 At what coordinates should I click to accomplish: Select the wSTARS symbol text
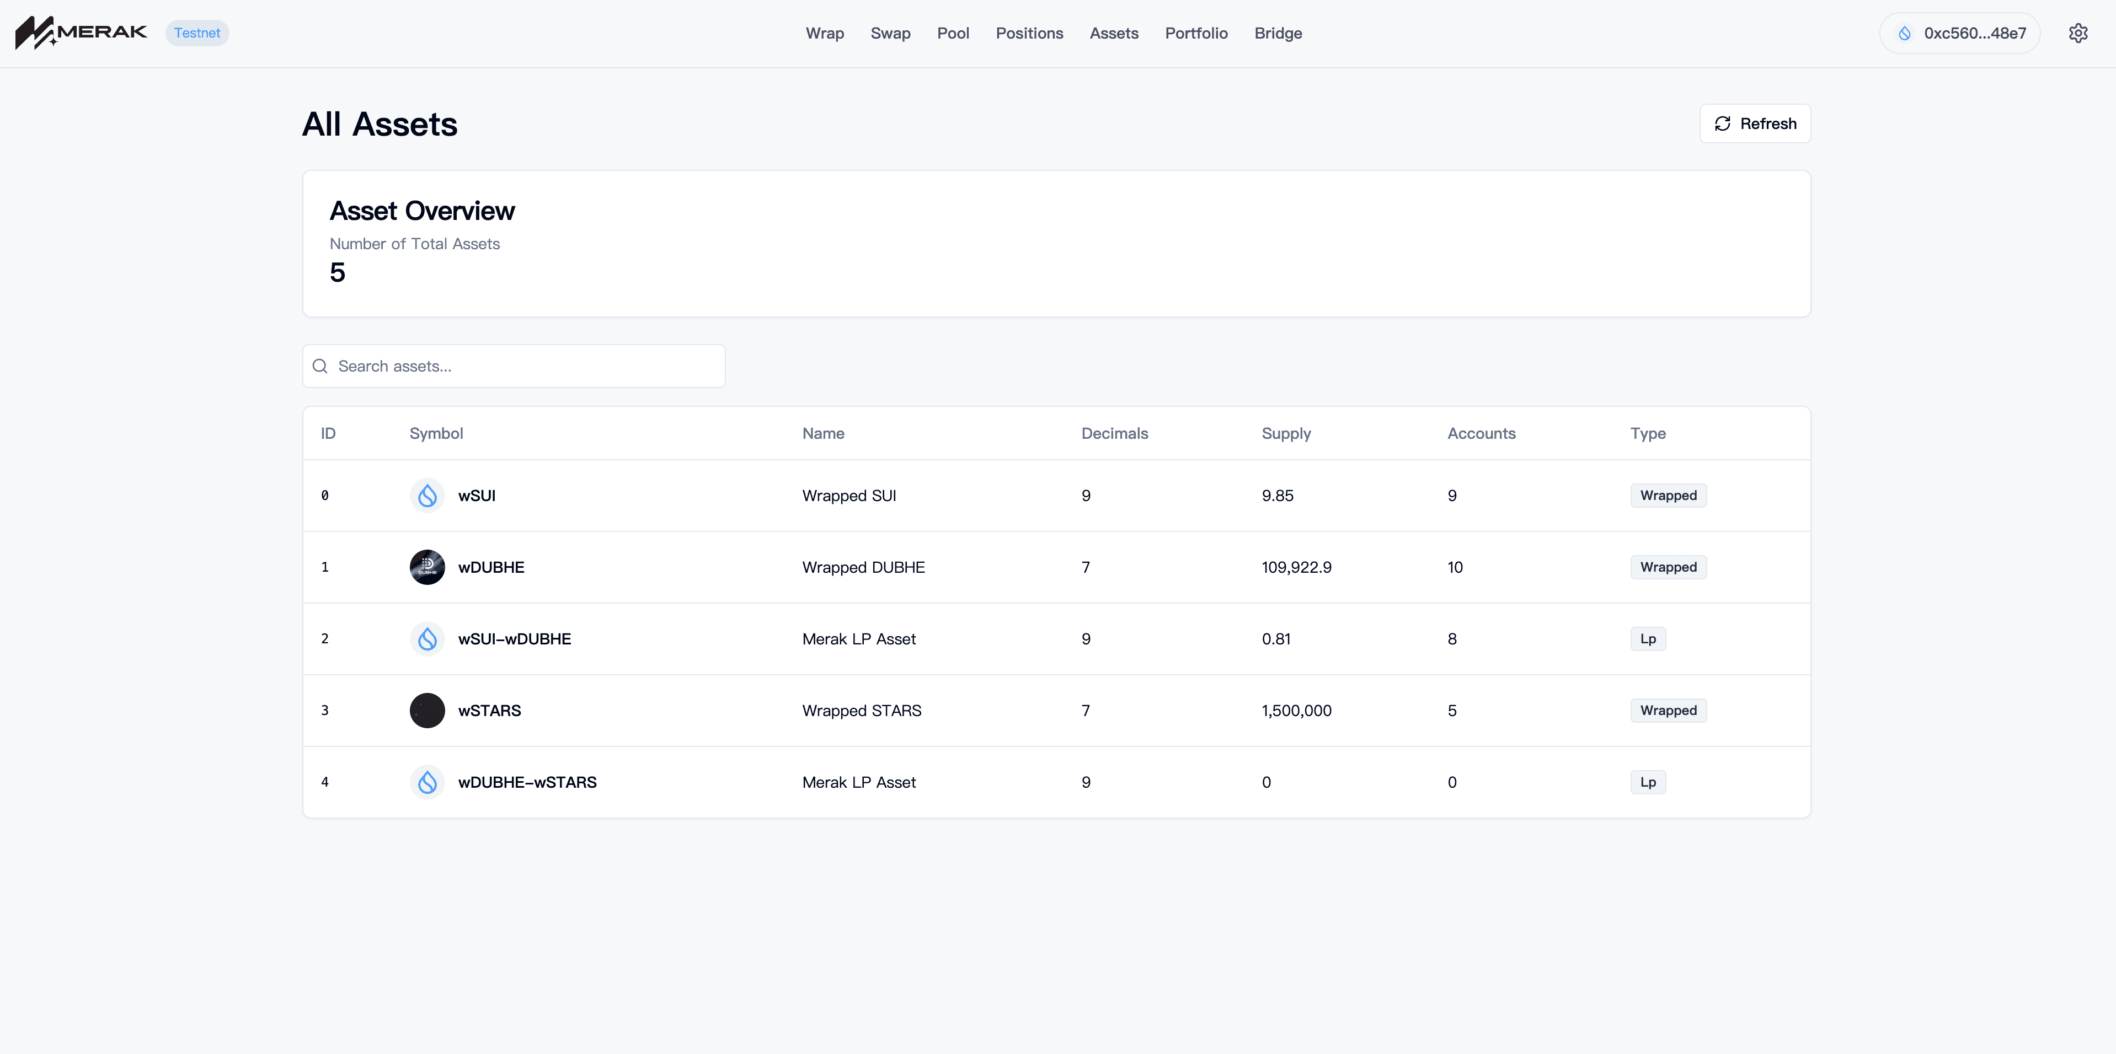coord(490,711)
